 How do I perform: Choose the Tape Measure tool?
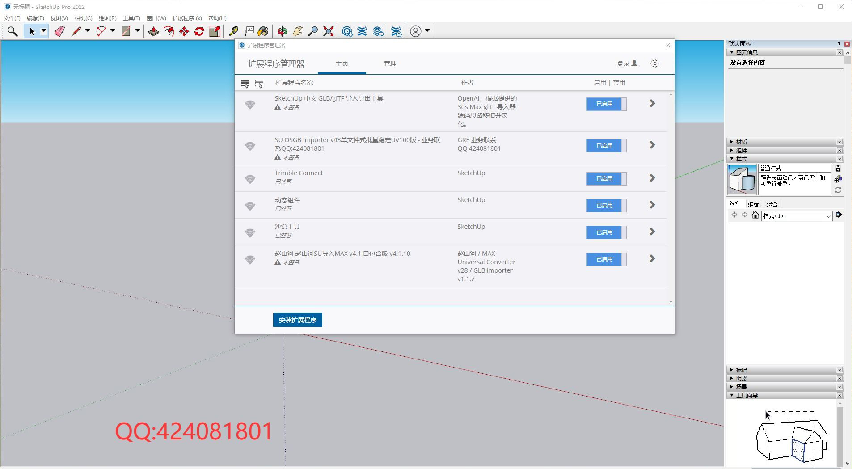click(x=233, y=31)
